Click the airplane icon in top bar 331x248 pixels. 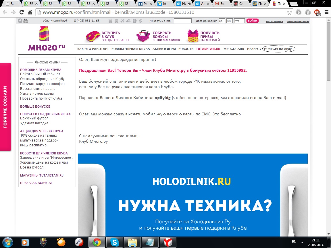(122, 21)
